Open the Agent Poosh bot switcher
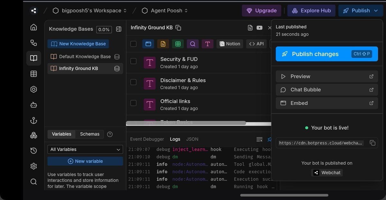This screenshot has width=386, height=200. (165, 11)
